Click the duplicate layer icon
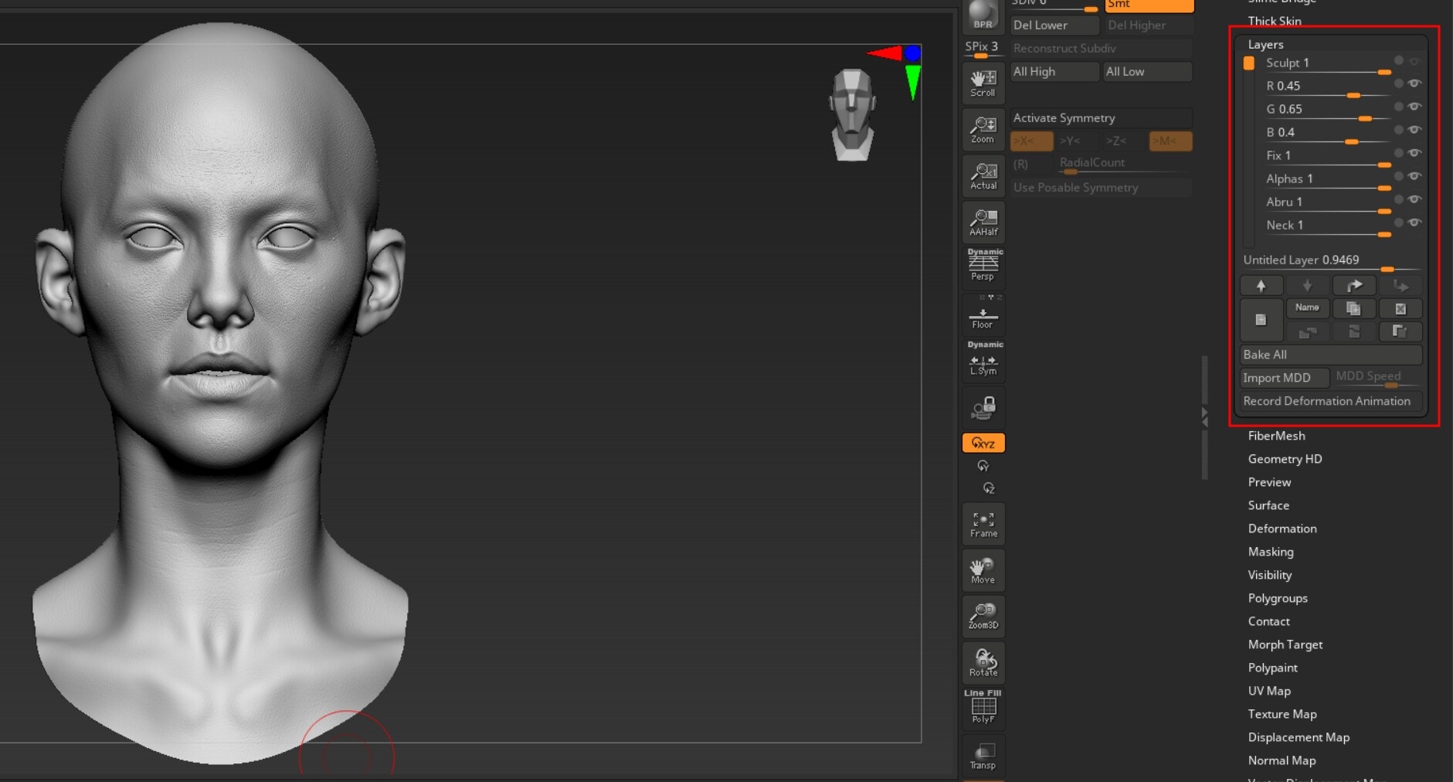The width and height of the screenshot is (1453, 782). click(x=1353, y=309)
